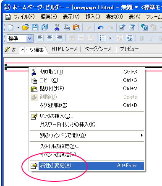Click the pencil icon left of tabs
The image size is (162, 186).
pos(7,49)
